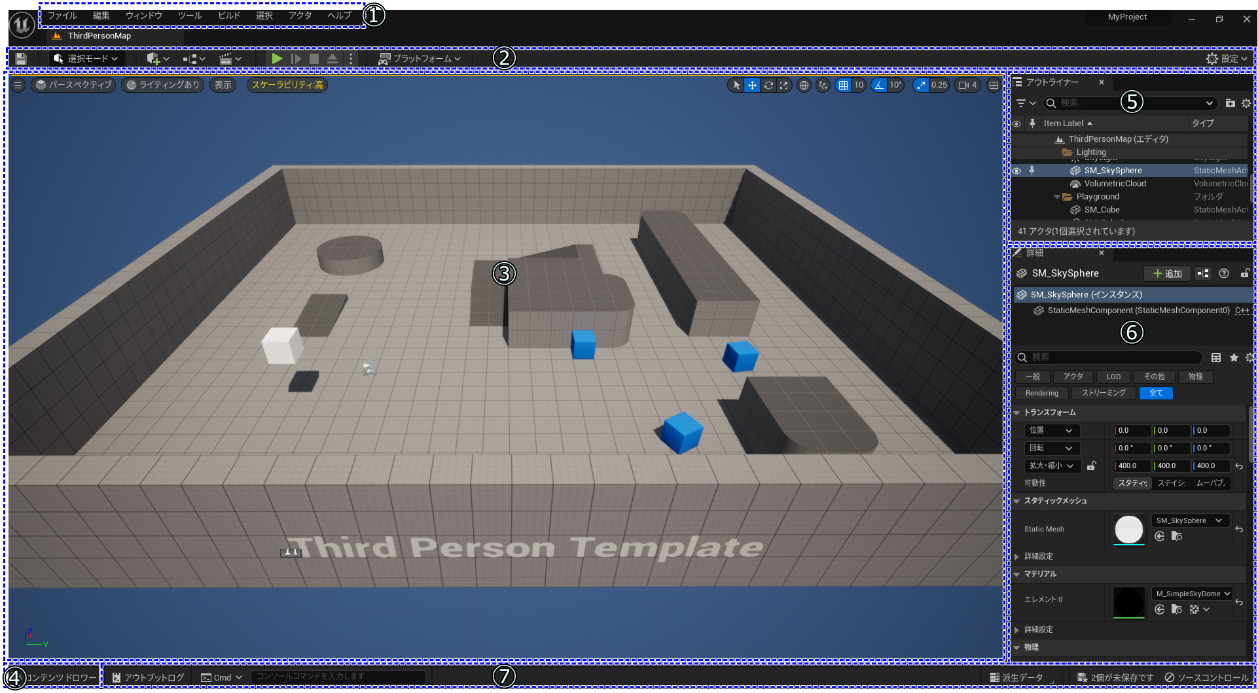The image size is (1258, 693).
Task: Toggle visibility of SM_SkySphere in the outliner
Action: click(x=1016, y=170)
